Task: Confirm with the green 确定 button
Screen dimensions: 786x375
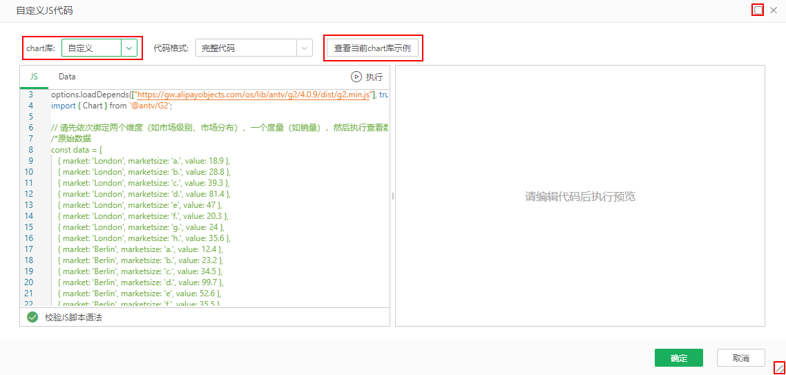Action: 678,358
